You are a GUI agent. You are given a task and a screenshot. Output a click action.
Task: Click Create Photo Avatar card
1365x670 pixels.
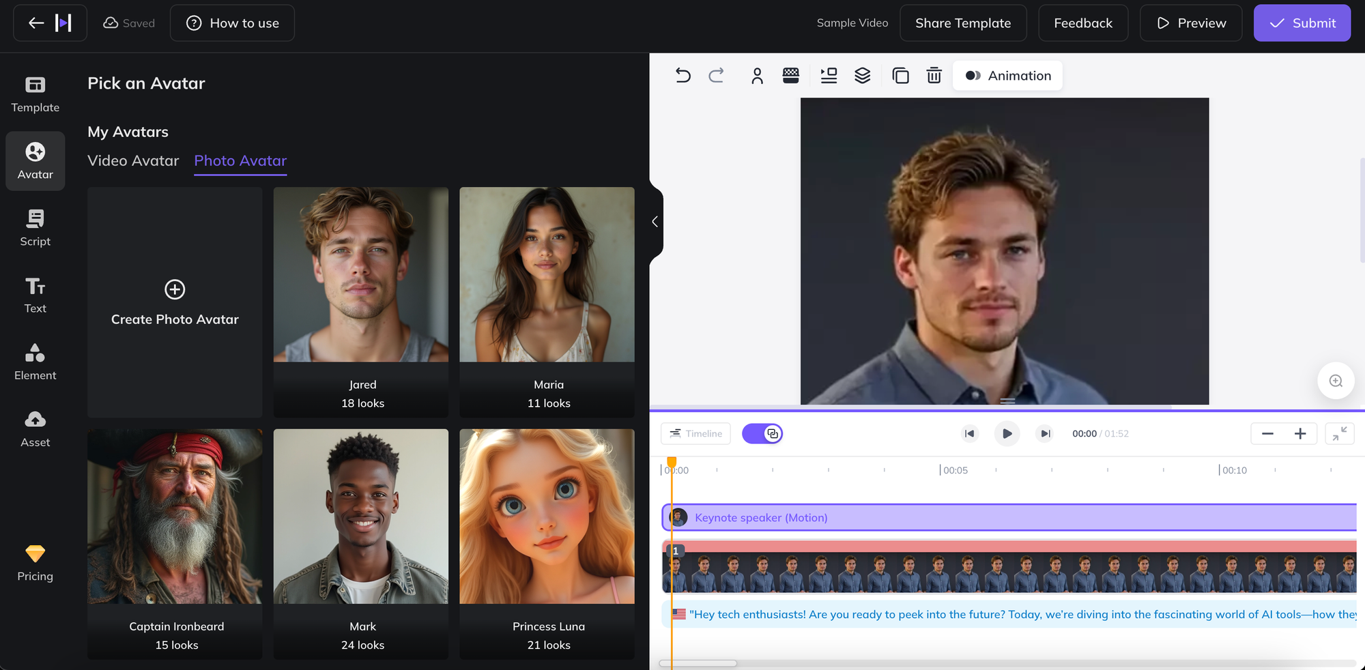(x=175, y=302)
